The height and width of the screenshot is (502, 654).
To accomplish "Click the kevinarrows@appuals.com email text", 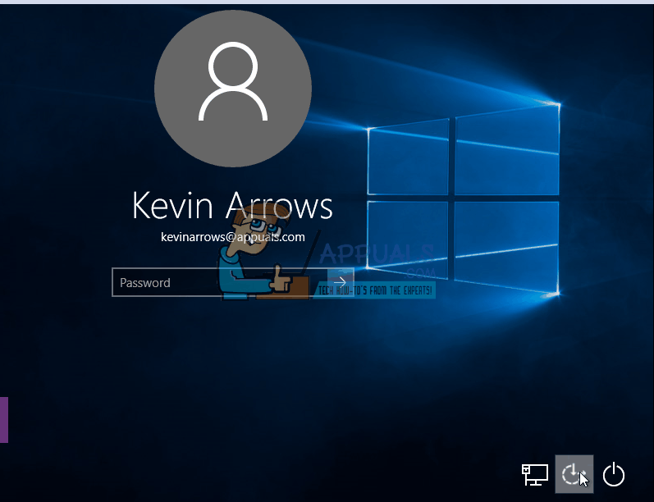I will pos(232,237).
